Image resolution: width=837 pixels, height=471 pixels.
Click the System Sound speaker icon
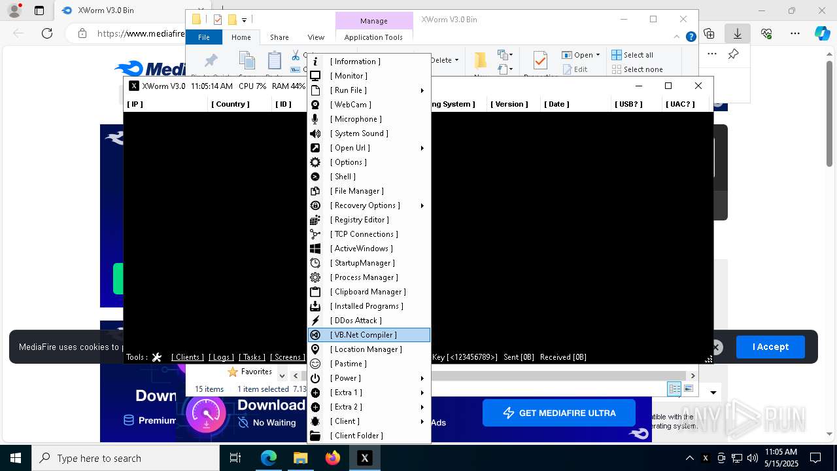pyautogui.click(x=315, y=133)
